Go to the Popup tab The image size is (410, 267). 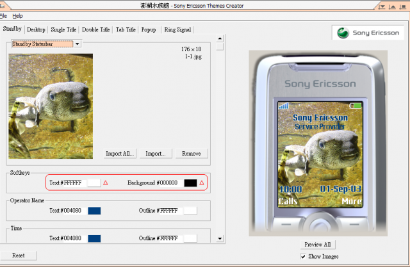tap(149, 29)
